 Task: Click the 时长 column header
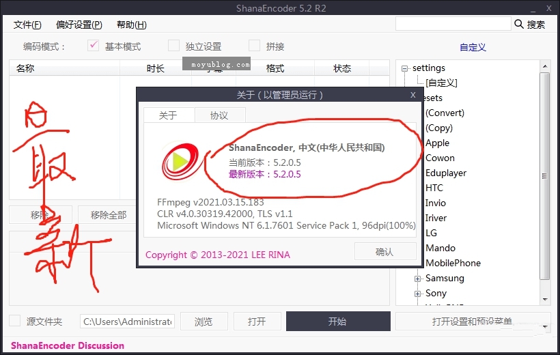pos(155,68)
